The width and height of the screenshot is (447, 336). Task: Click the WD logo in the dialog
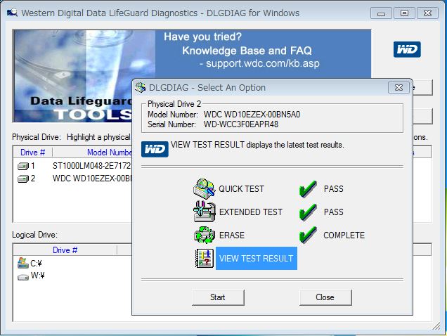(x=155, y=149)
